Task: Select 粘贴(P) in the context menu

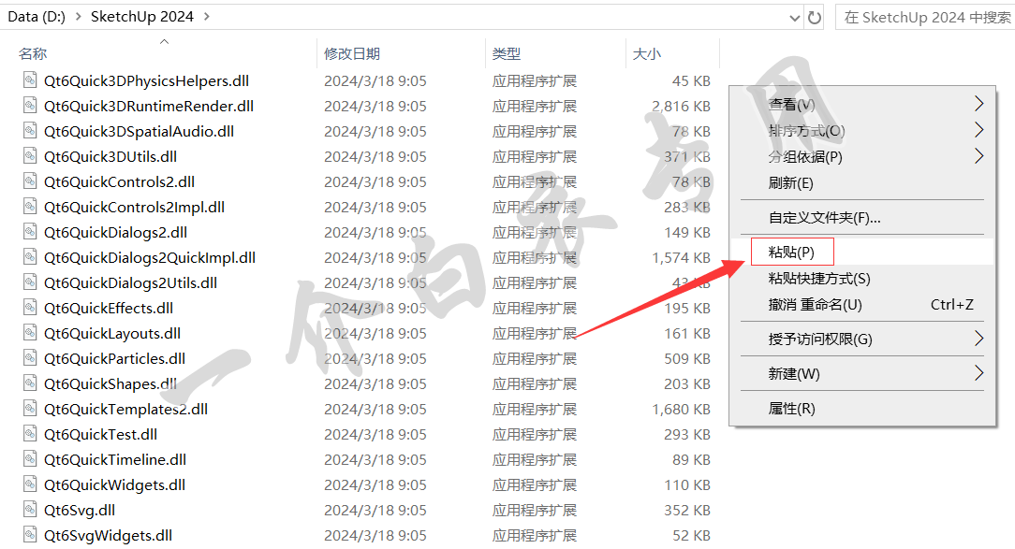Action: coord(862,253)
